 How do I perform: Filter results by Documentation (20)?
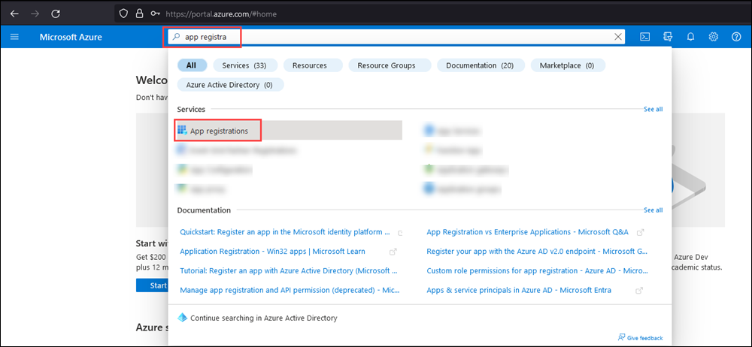tap(479, 65)
